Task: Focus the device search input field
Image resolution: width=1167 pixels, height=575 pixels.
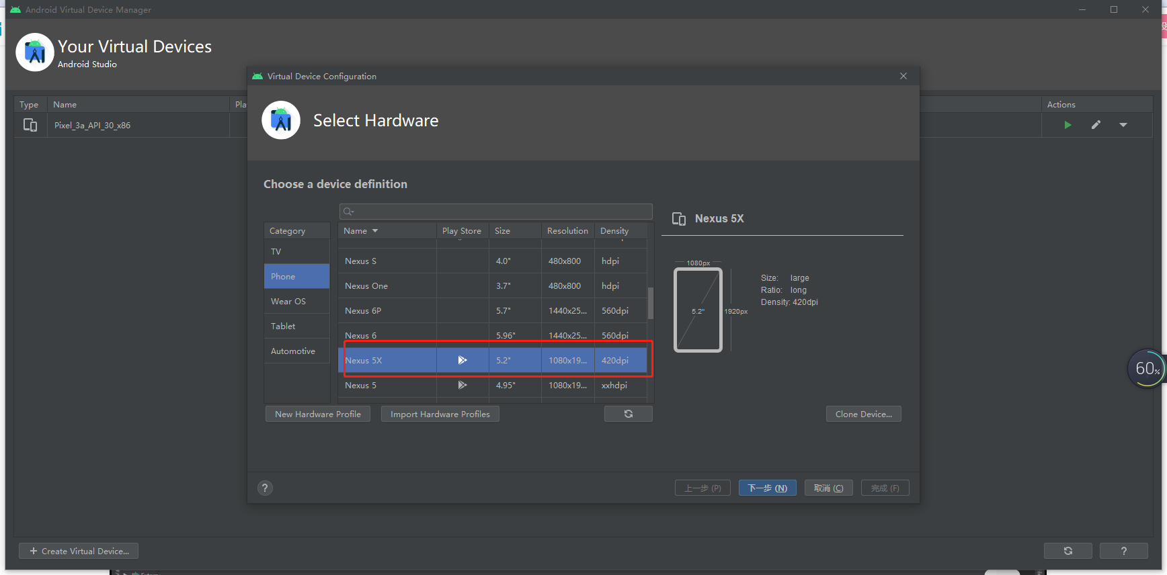Action: pyautogui.click(x=496, y=212)
